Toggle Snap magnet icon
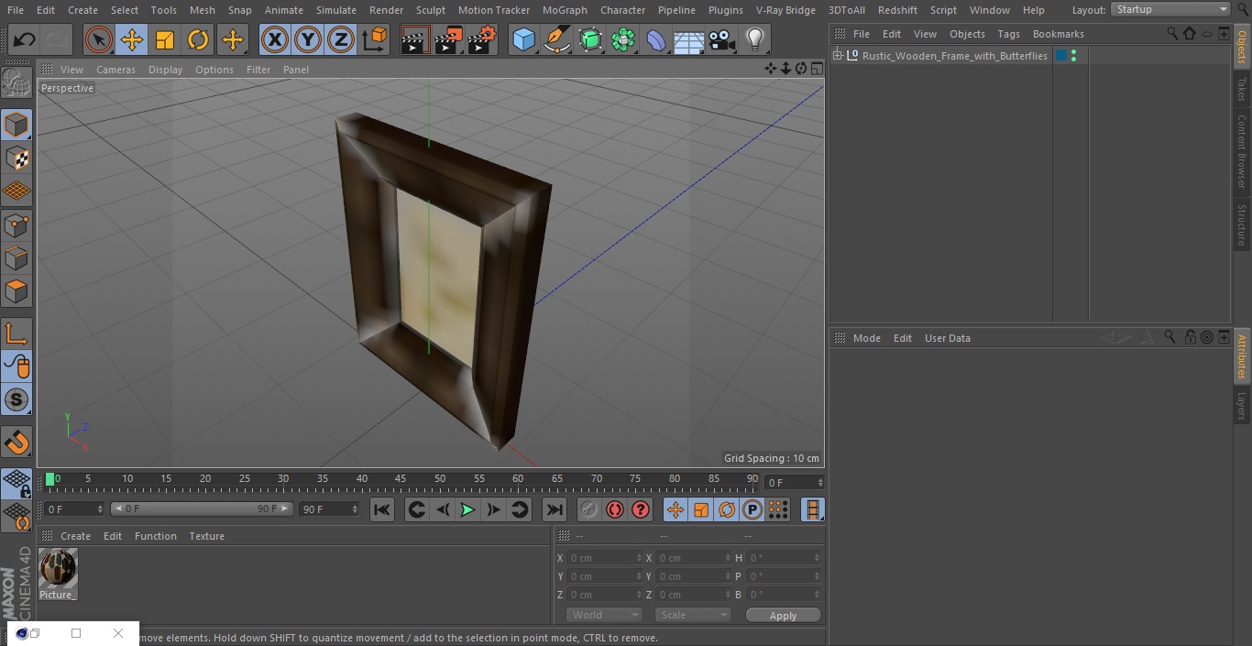This screenshot has width=1252, height=646. [16, 443]
